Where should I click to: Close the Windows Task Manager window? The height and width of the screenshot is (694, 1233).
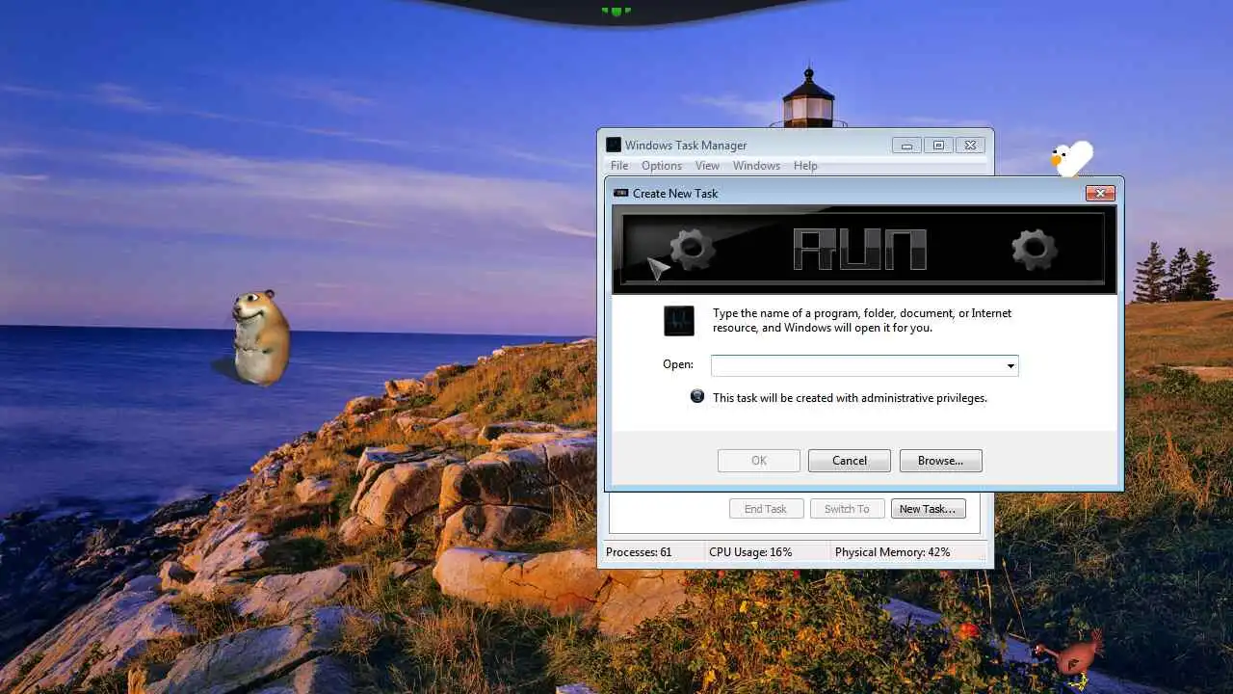pos(970,146)
